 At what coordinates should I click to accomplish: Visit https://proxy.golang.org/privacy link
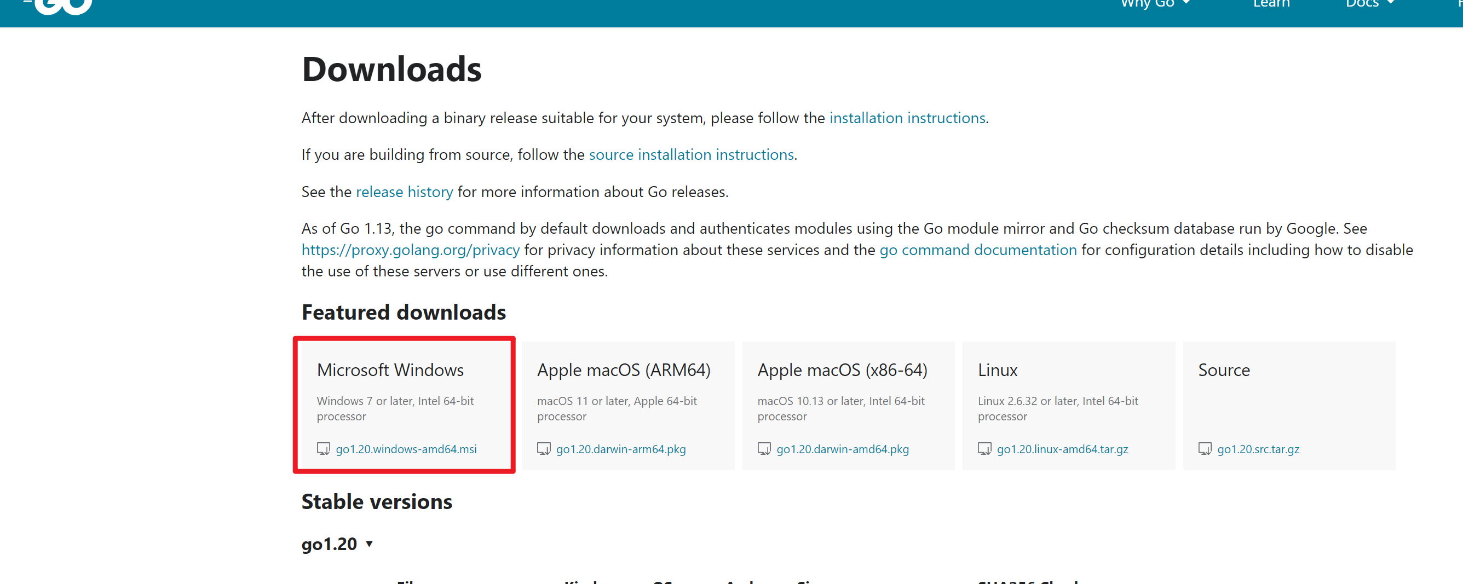coord(410,250)
